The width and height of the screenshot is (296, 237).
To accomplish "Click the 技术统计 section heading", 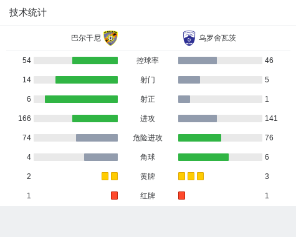I will click(x=27, y=12).
